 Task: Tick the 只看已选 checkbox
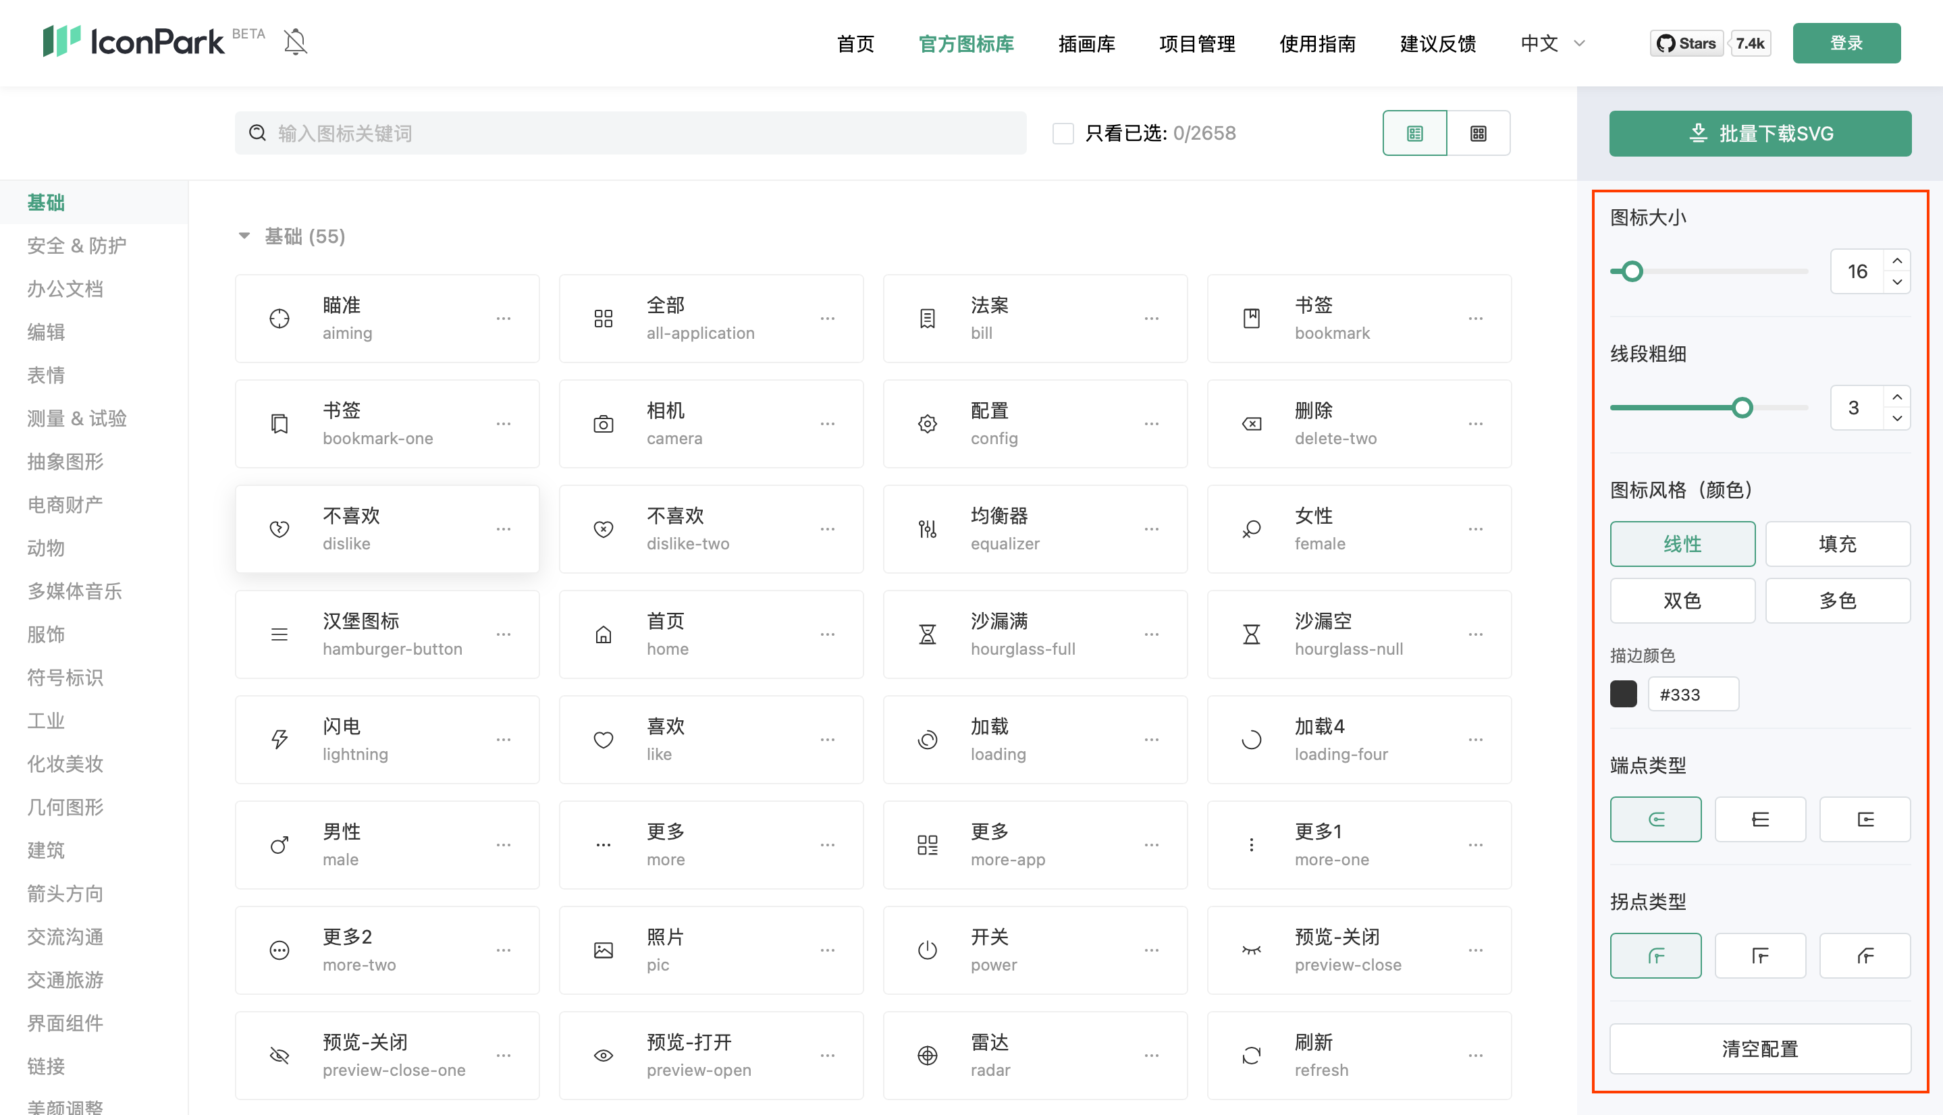click(1063, 133)
